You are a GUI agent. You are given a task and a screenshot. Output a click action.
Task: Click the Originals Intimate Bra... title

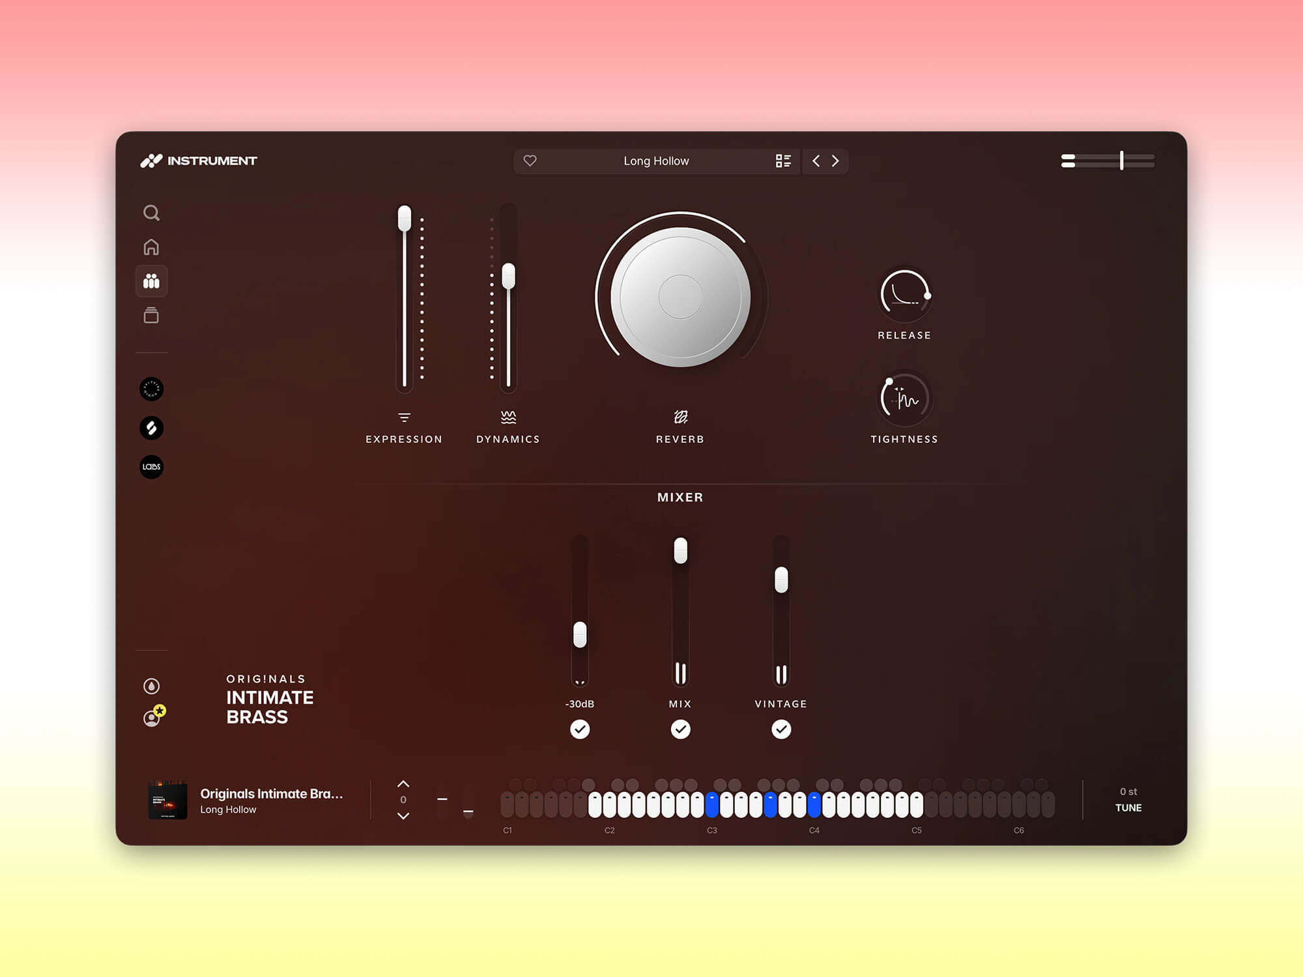[271, 793]
